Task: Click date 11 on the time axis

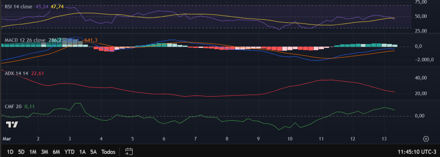Action: coord(321,139)
